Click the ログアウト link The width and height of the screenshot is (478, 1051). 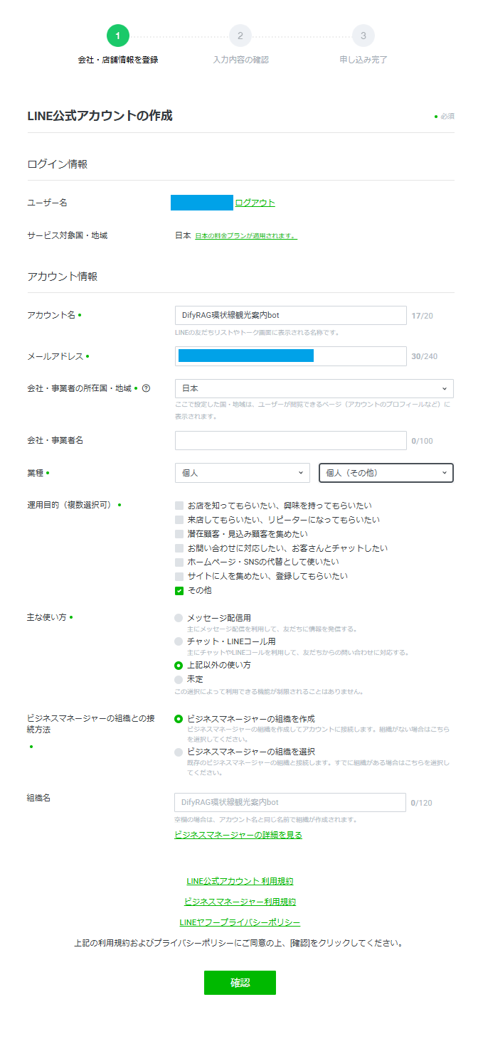click(x=255, y=203)
